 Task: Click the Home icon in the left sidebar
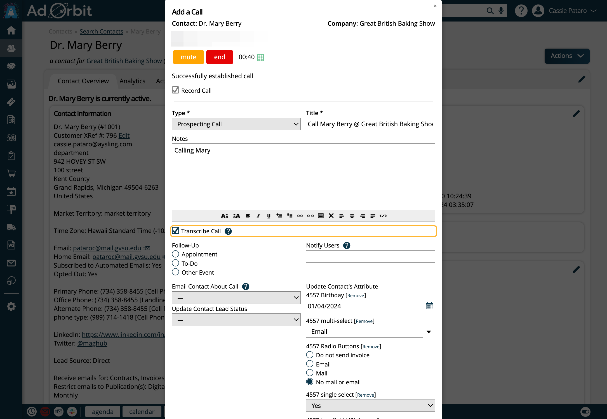[11, 30]
